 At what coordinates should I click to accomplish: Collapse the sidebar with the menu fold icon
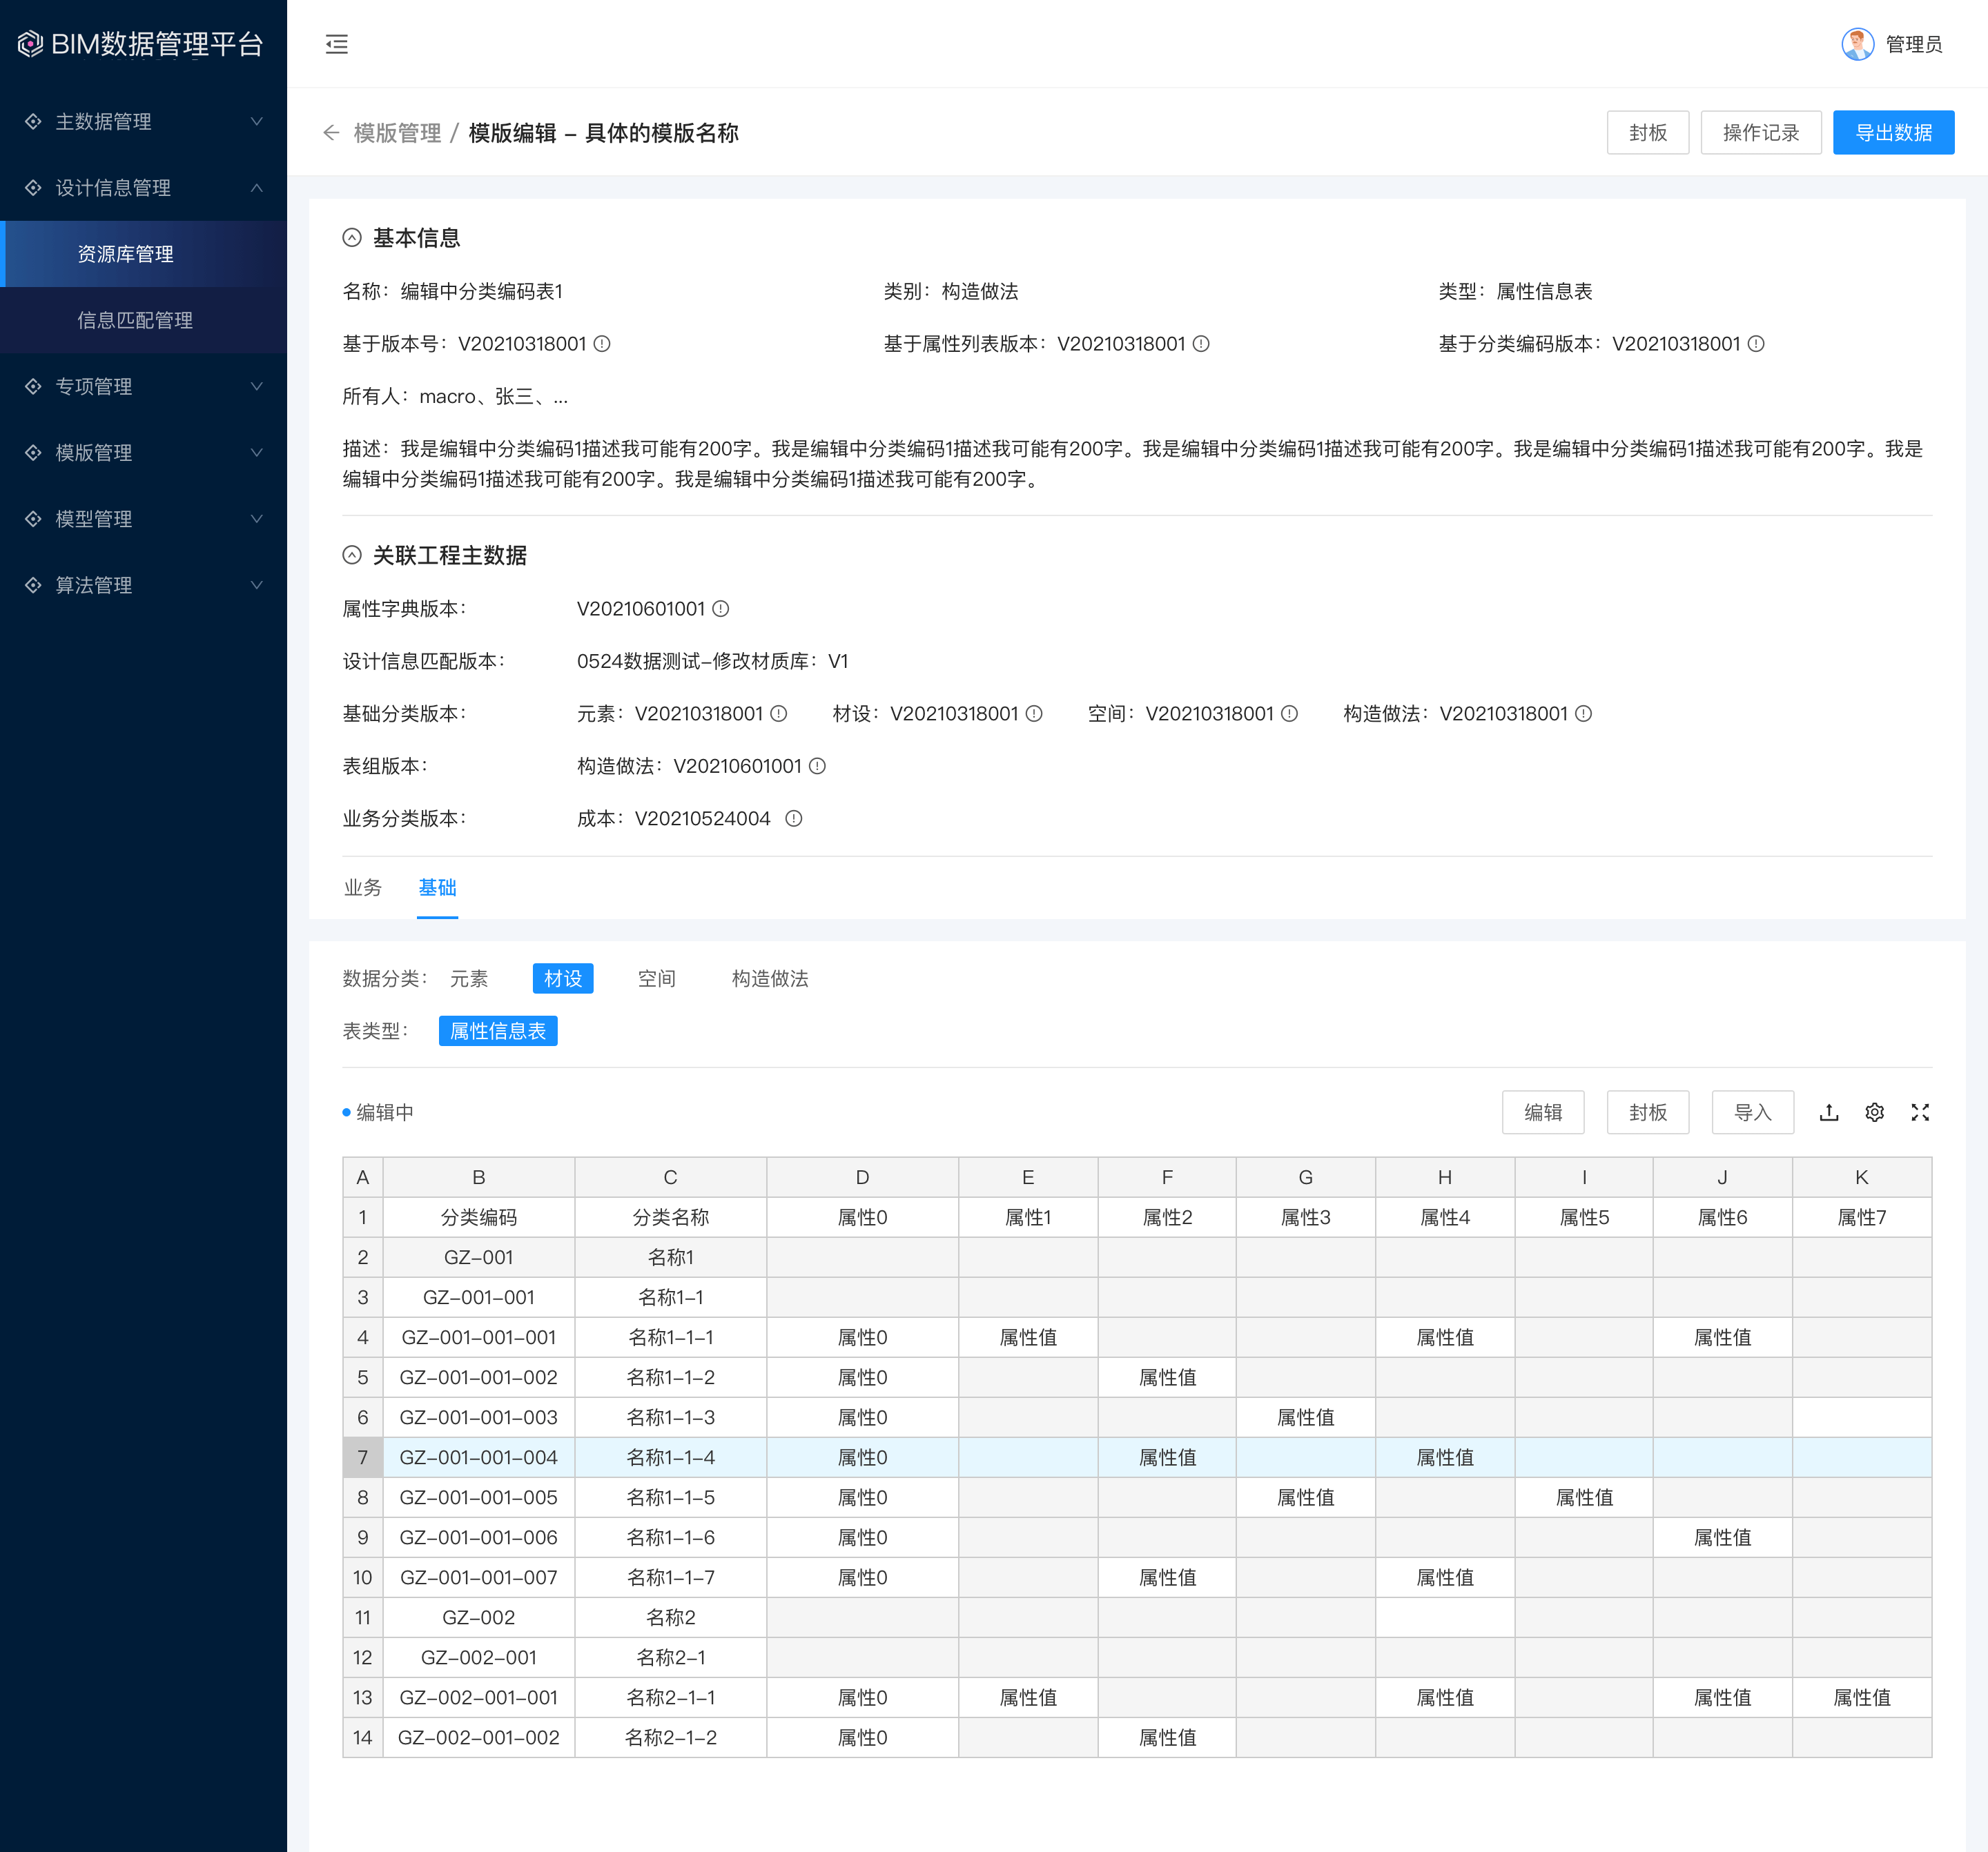tap(337, 44)
